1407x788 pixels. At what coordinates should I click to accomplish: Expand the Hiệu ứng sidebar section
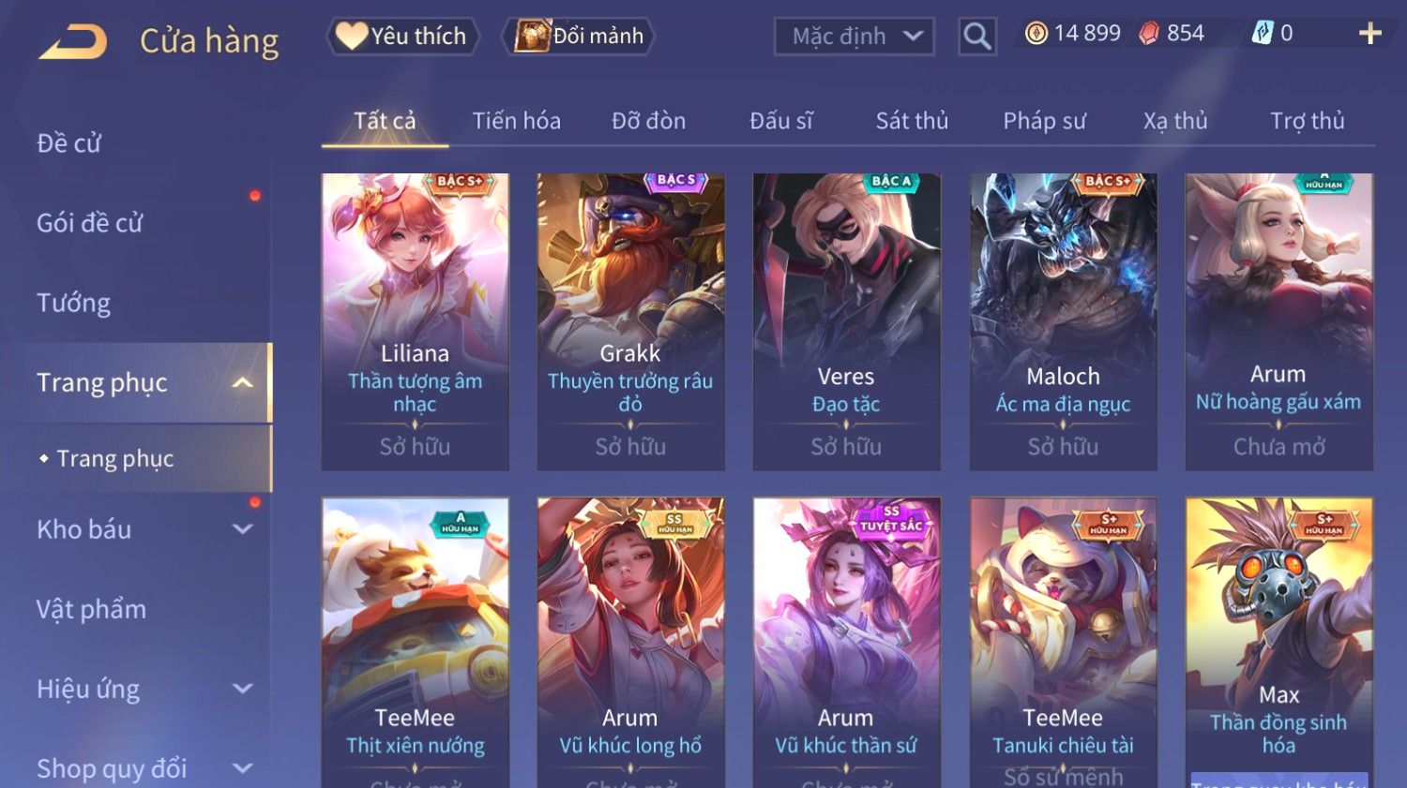[242, 689]
